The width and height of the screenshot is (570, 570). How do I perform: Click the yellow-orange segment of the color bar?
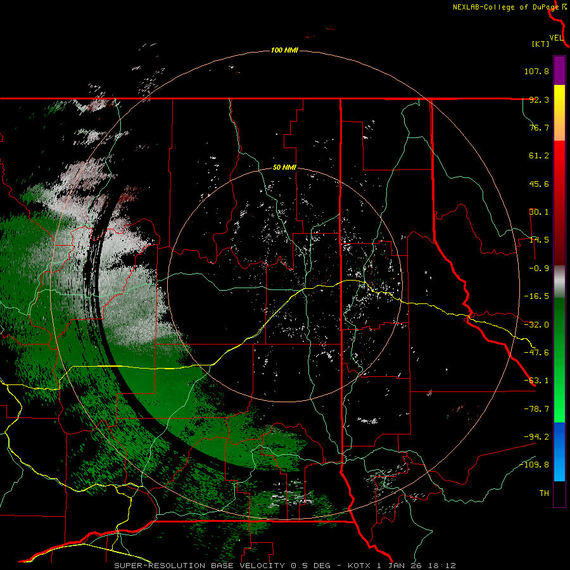tap(559, 113)
